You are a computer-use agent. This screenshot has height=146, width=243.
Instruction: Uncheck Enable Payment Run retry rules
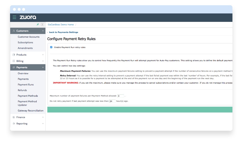pyautogui.click(x=51, y=47)
